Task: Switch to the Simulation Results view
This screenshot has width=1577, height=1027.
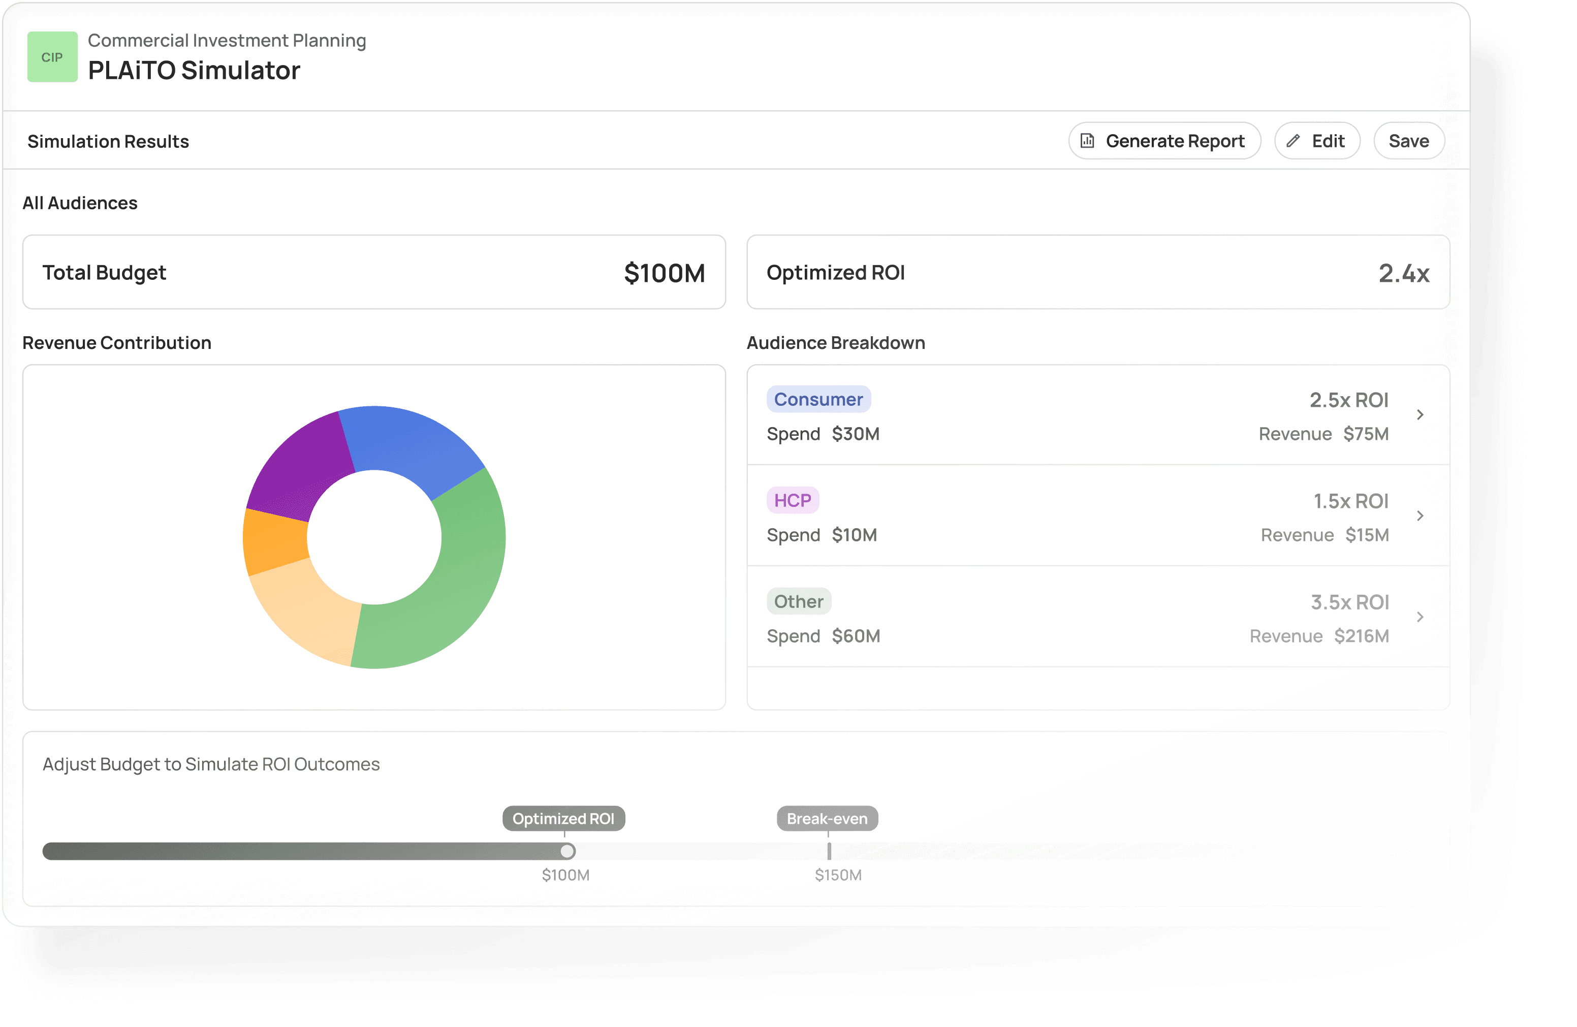Action: pos(109,141)
